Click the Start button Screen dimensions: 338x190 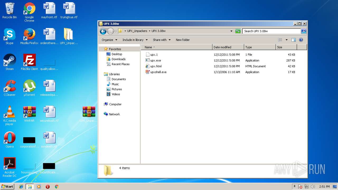click(7, 187)
